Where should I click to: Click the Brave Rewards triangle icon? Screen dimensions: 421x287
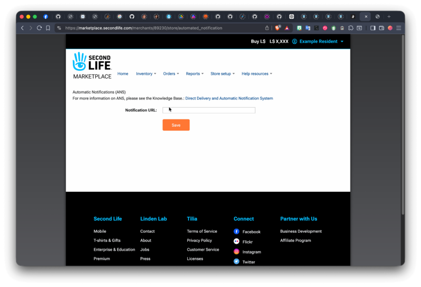pos(287,28)
